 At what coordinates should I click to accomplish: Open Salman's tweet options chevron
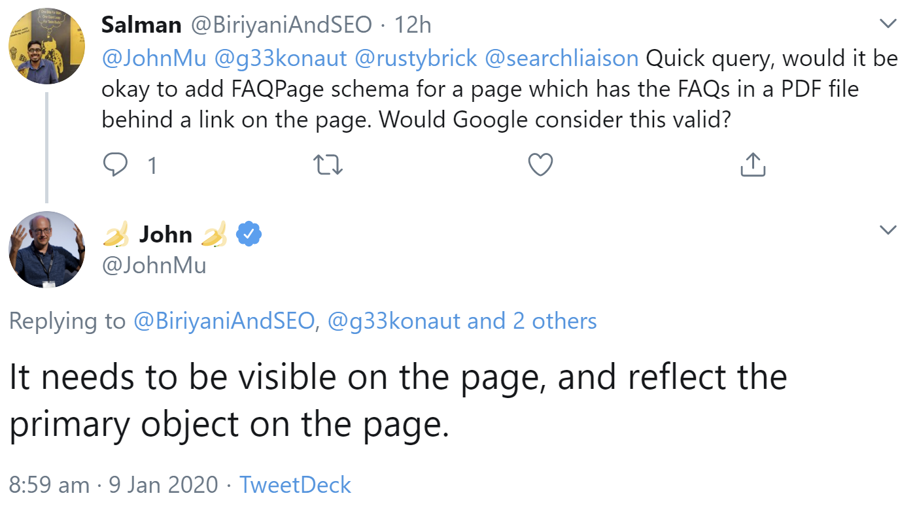(x=888, y=24)
